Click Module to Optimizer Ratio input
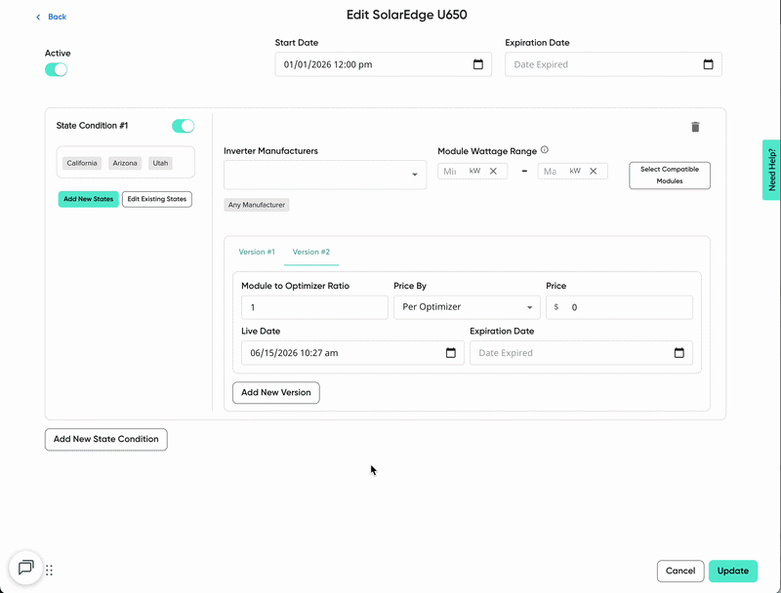The width and height of the screenshot is (781, 593). pyautogui.click(x=314, y=307)
